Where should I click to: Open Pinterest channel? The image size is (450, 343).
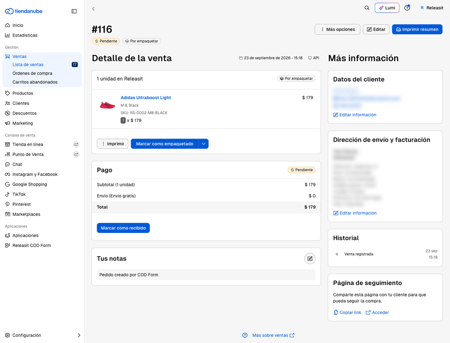(x=22, y=204)
